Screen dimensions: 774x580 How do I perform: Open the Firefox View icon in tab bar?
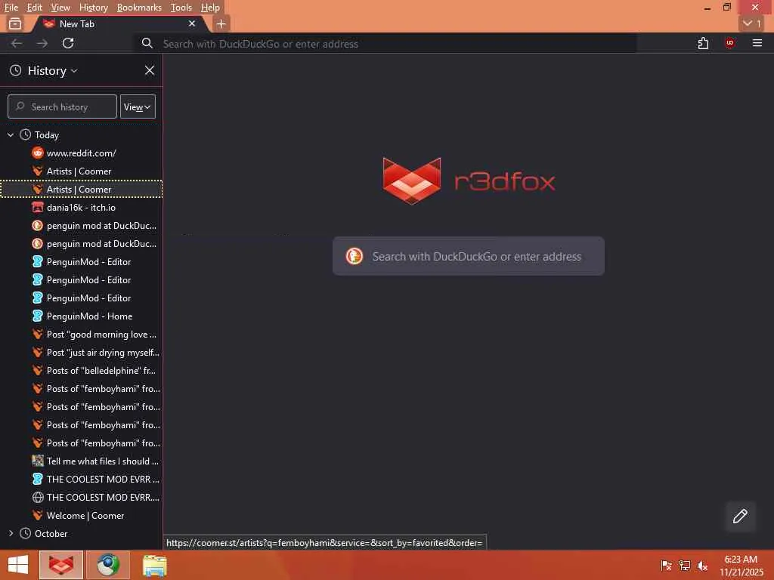(x=15, y=23)
